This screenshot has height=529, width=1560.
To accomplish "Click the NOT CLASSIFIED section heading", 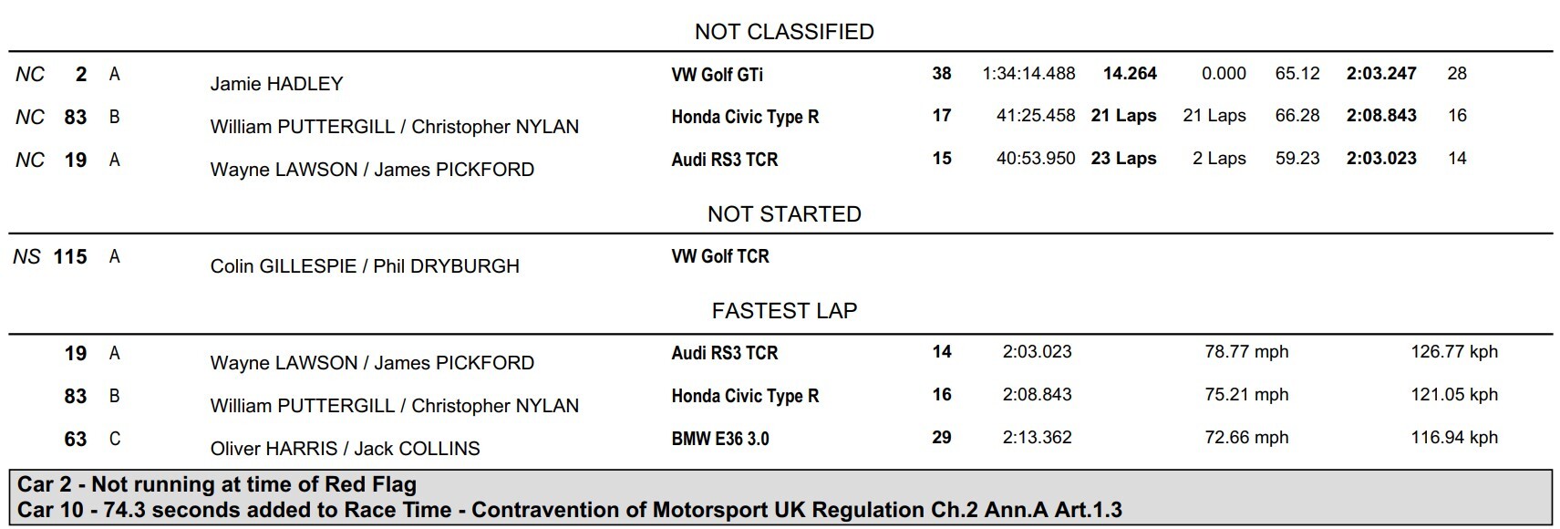I will coord(784,32).
